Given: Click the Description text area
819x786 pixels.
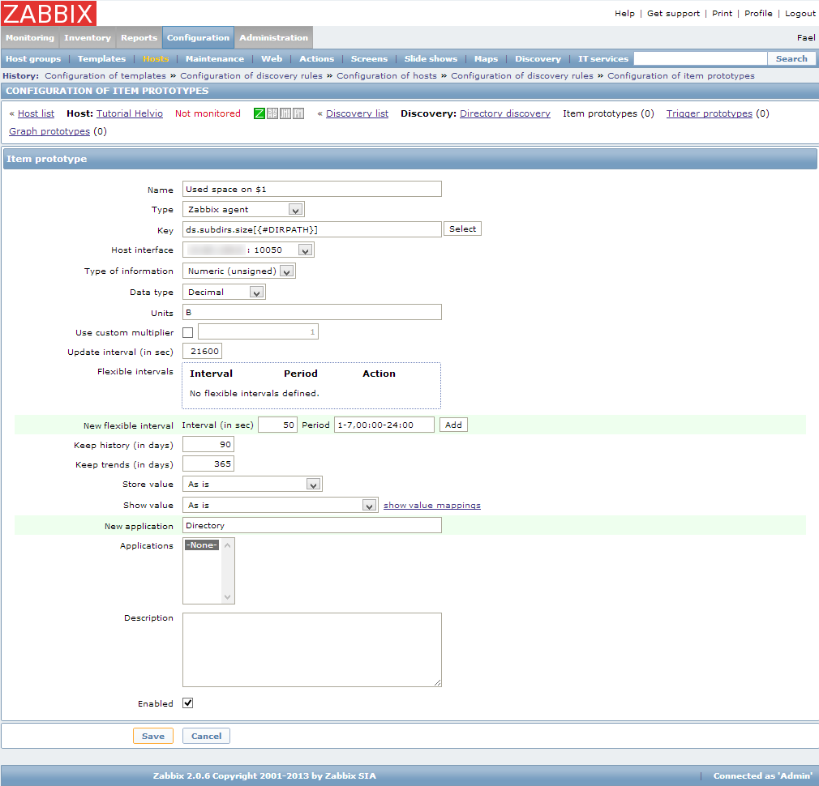Looking at the screenshot, I should pyautogui.click(x=312, y=650).
